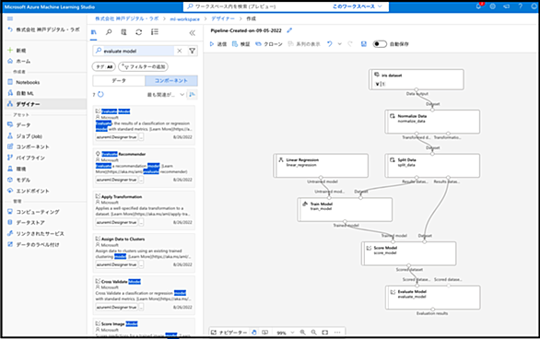Click 送信 submit button
This screenshot has width=540, height=339.
click(218, 44)
